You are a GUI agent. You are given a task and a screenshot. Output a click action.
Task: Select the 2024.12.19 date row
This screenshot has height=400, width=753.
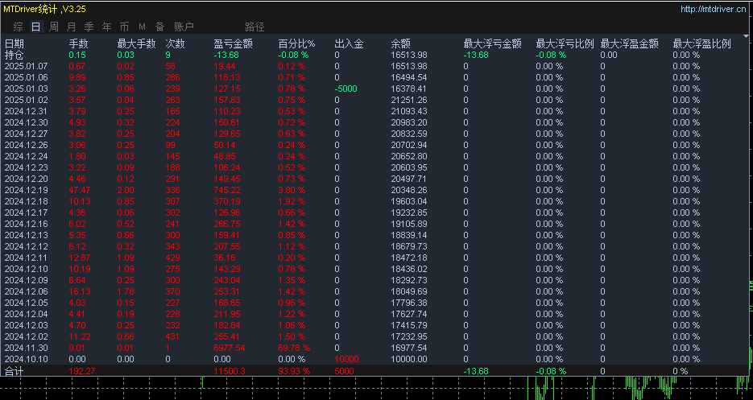click(26, 190)
